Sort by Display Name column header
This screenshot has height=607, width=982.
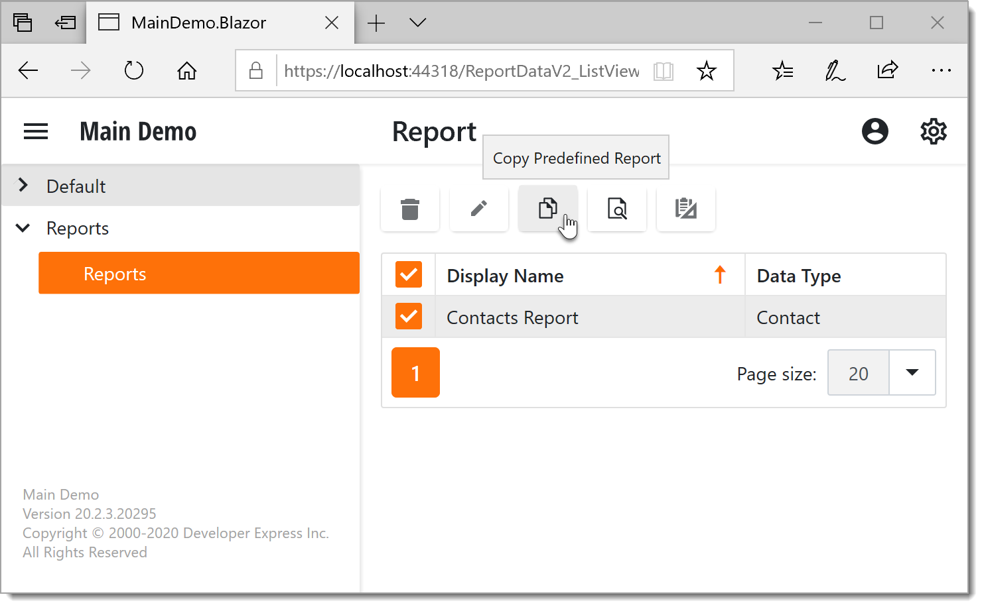pos(506,276)
